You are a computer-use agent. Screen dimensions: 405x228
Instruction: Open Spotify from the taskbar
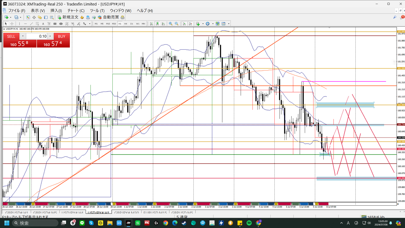[x=249, y=223]
